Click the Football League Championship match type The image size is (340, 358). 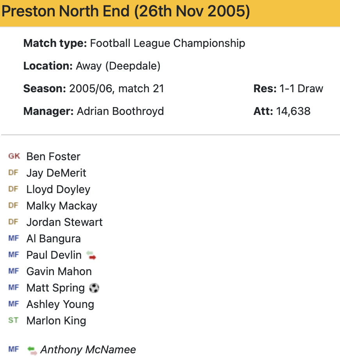pyautogui.click(x=167, y=43)
